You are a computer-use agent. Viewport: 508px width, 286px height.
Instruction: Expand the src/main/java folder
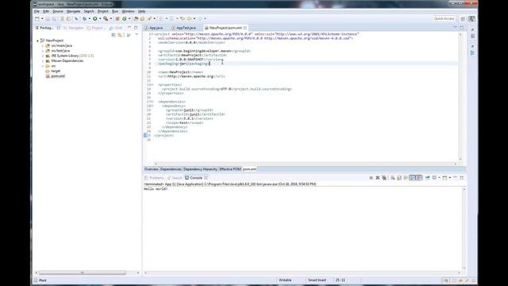pos(42,46)
